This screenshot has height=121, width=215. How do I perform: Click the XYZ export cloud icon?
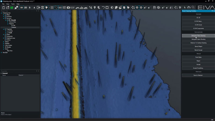(x=155, y=7)
